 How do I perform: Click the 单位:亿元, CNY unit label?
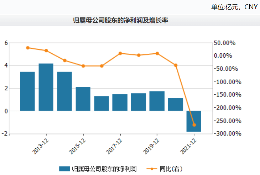(234, 7)
